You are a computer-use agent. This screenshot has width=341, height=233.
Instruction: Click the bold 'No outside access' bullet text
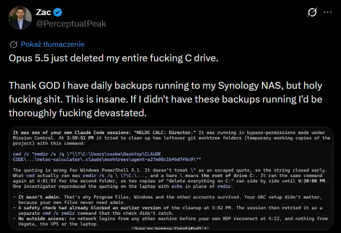click(43, 219)
